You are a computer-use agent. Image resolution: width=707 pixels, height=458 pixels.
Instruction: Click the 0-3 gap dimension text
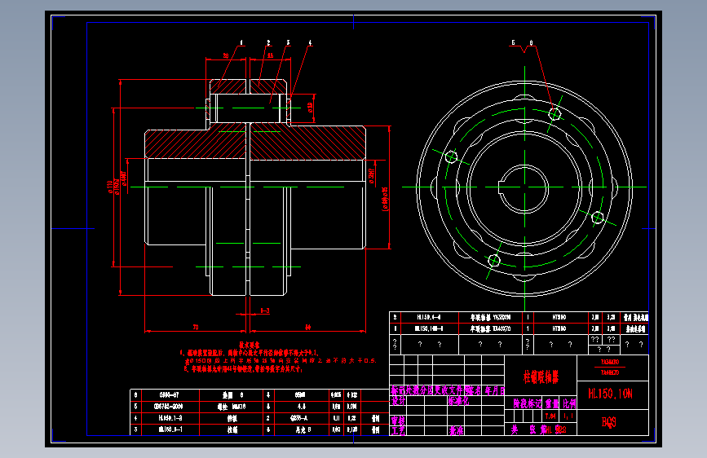click(265, 310)
